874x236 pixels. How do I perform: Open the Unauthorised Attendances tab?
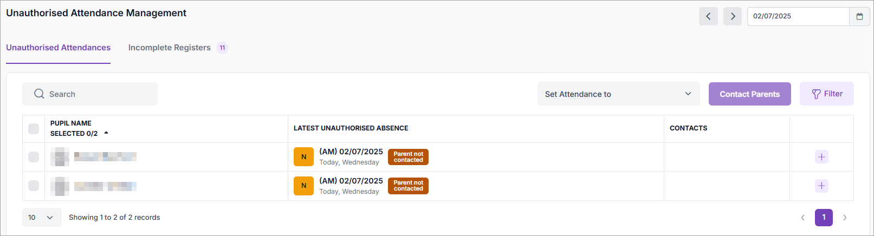click(58, 48)
